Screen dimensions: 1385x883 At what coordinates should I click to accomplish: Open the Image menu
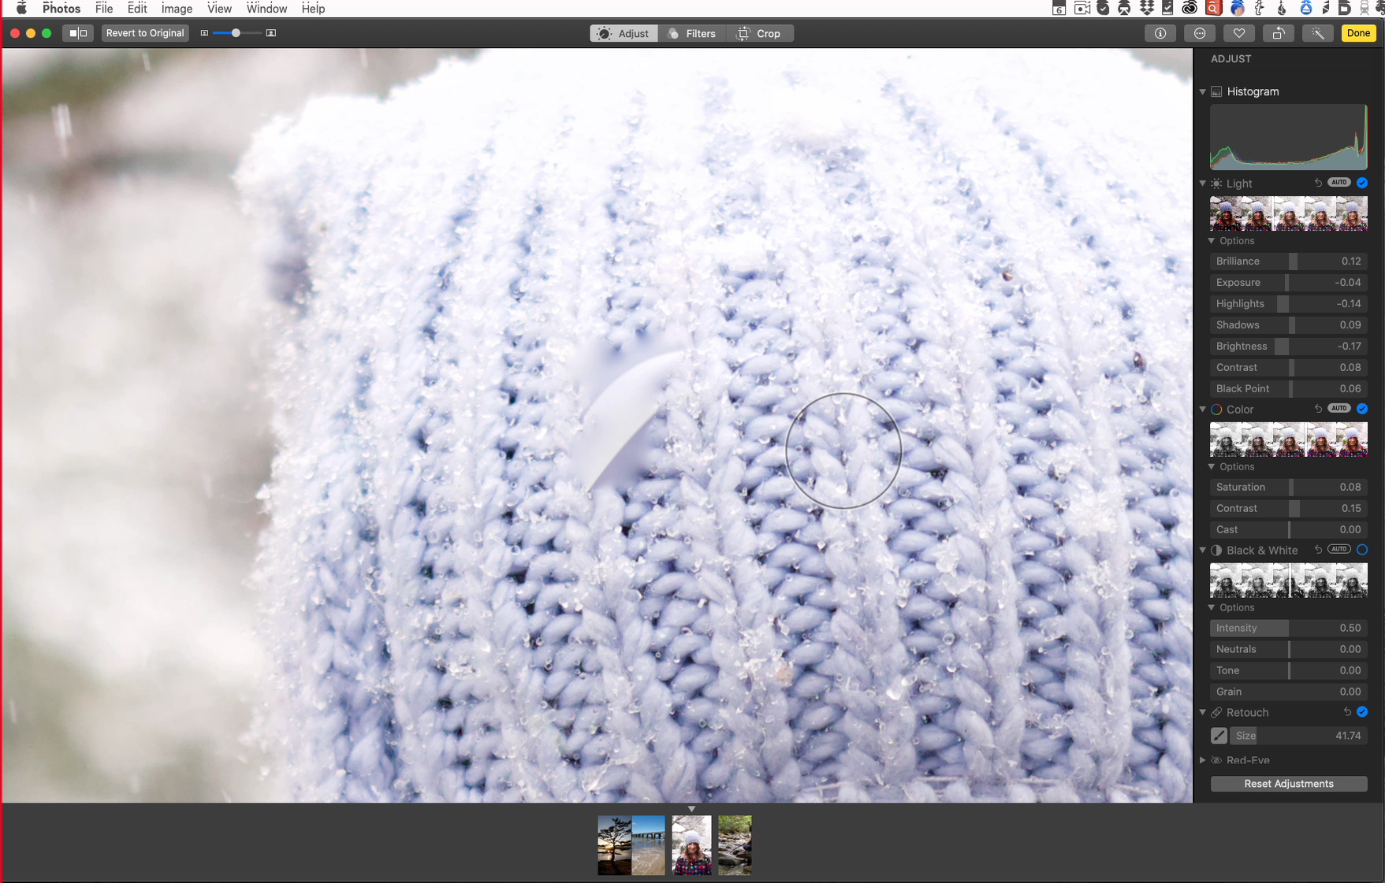(x=177, y=9)
